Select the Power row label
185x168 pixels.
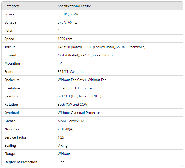tap(9, 14)
